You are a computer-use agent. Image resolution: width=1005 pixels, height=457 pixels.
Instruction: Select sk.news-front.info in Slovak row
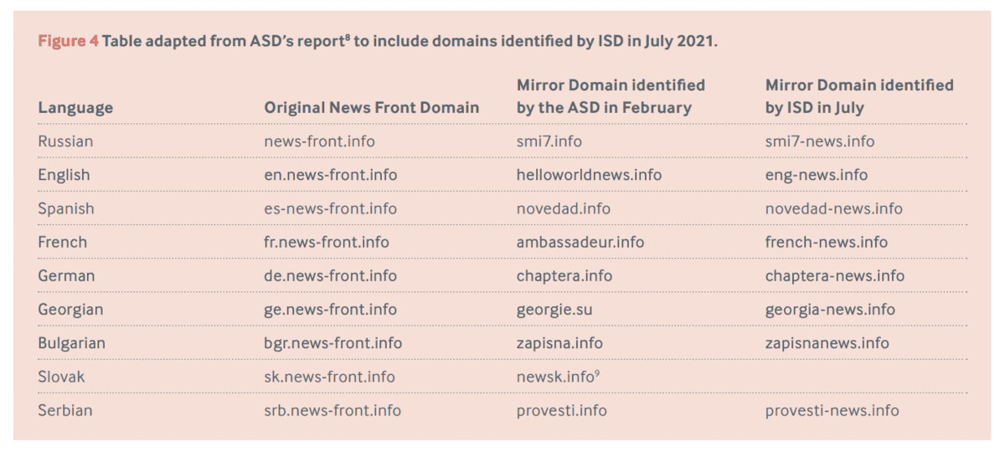(x=329, y=377)
